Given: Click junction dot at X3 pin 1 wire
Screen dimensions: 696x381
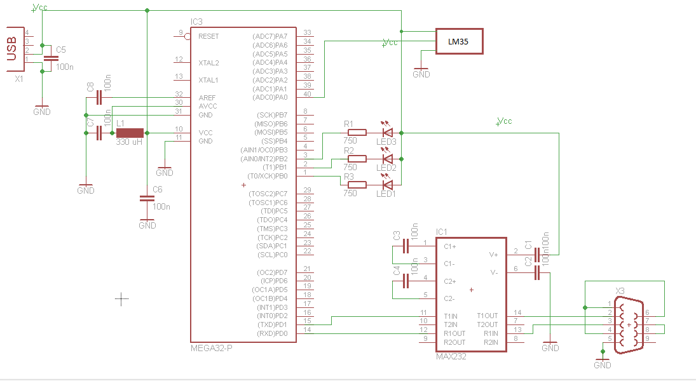Looking at the screenshot, I should [x=585, y=307].
